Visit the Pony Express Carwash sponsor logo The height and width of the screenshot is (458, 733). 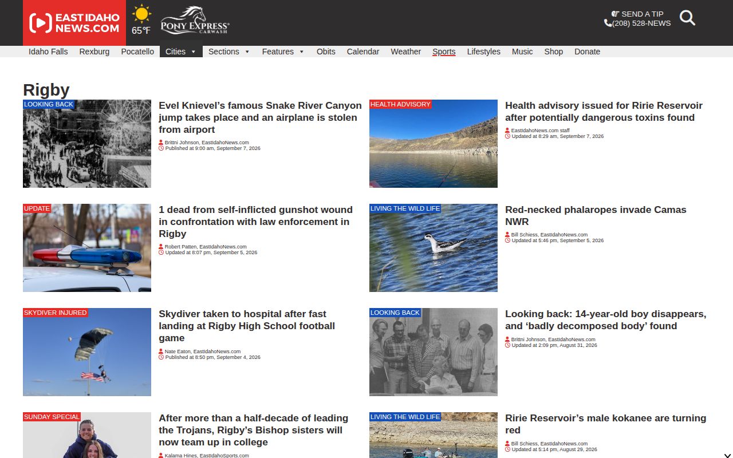(x=195, y=21)
